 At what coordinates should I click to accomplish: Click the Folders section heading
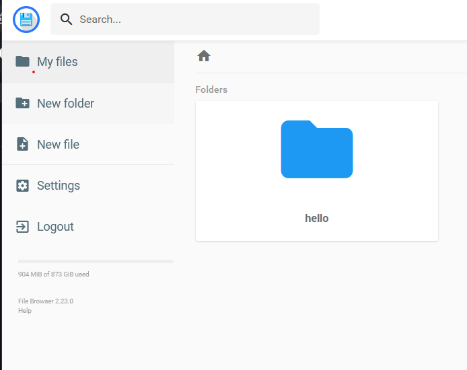[x=211, y=89]
